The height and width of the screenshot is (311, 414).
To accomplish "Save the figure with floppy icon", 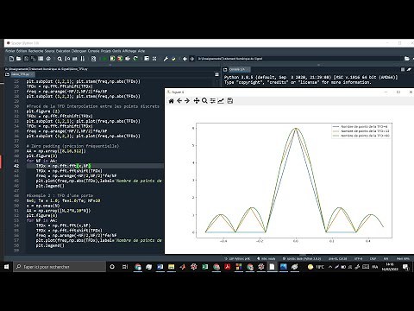I will (229, 101).
